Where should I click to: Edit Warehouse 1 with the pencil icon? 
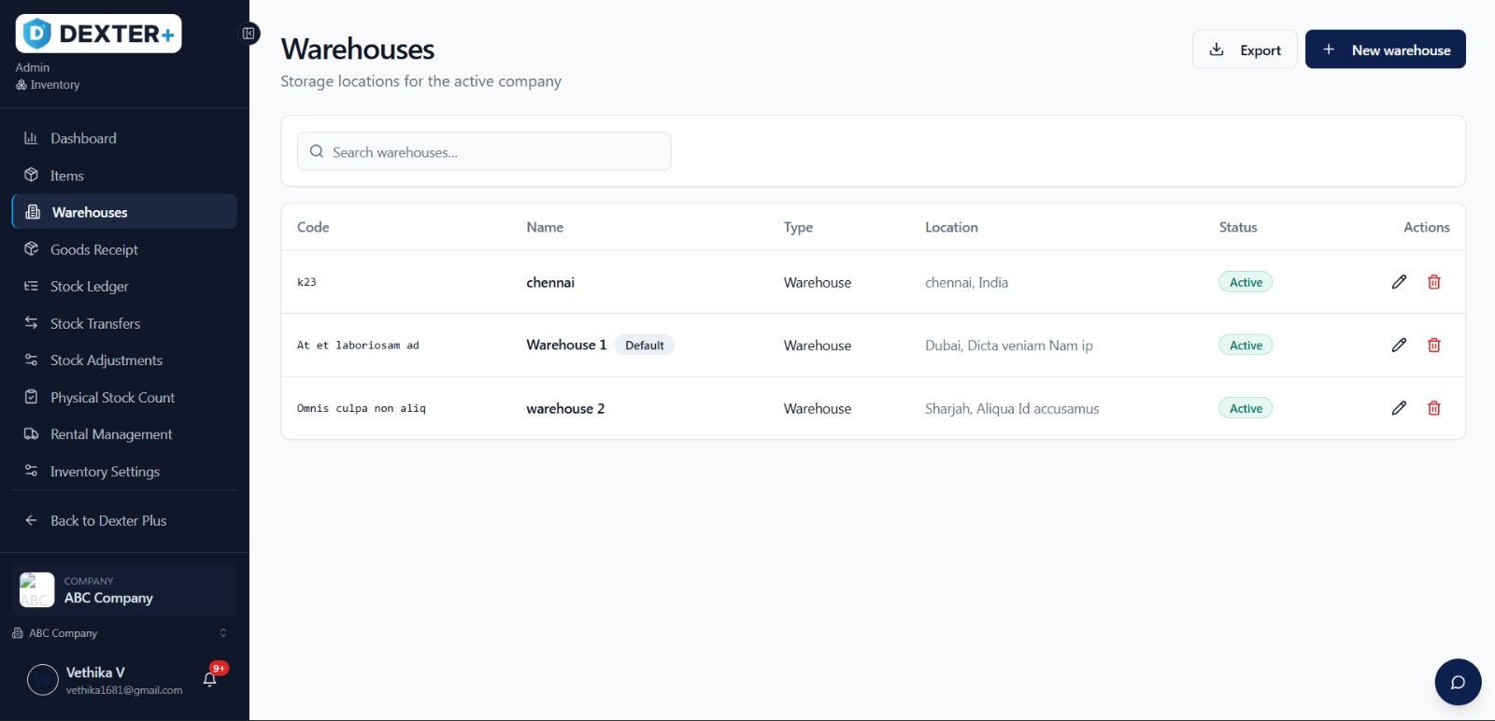point(1399,346)
